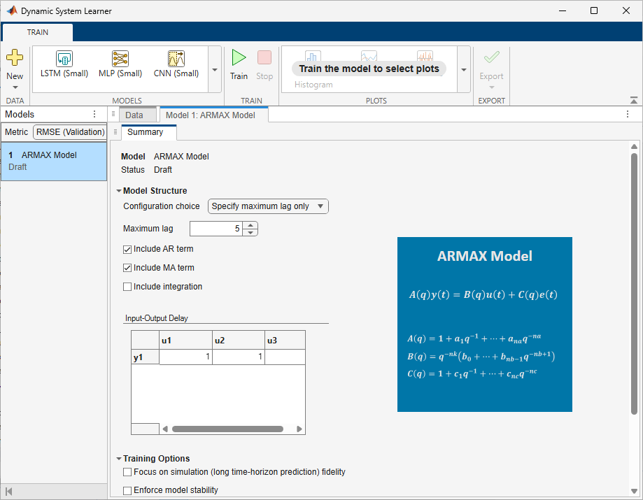Click the delay table left scroll arrow

(165, 429)
